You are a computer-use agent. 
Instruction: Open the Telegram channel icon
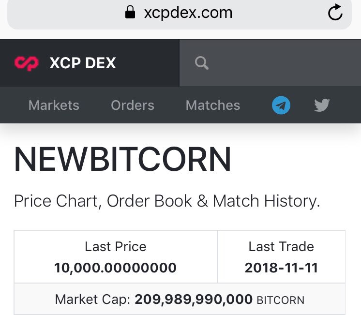(281, 105)
